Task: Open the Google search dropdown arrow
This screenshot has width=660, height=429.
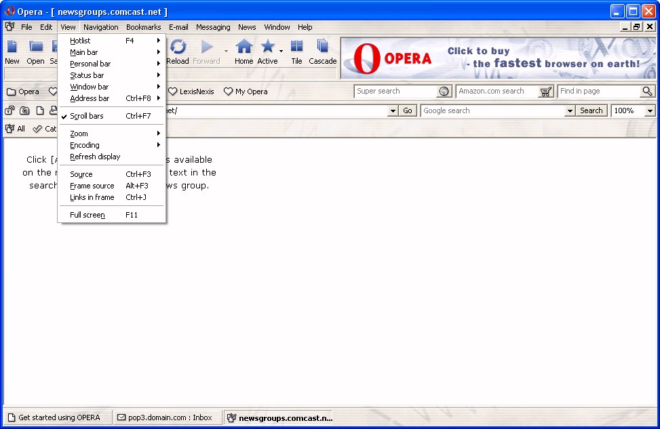Action: click(x=570, y=110)
